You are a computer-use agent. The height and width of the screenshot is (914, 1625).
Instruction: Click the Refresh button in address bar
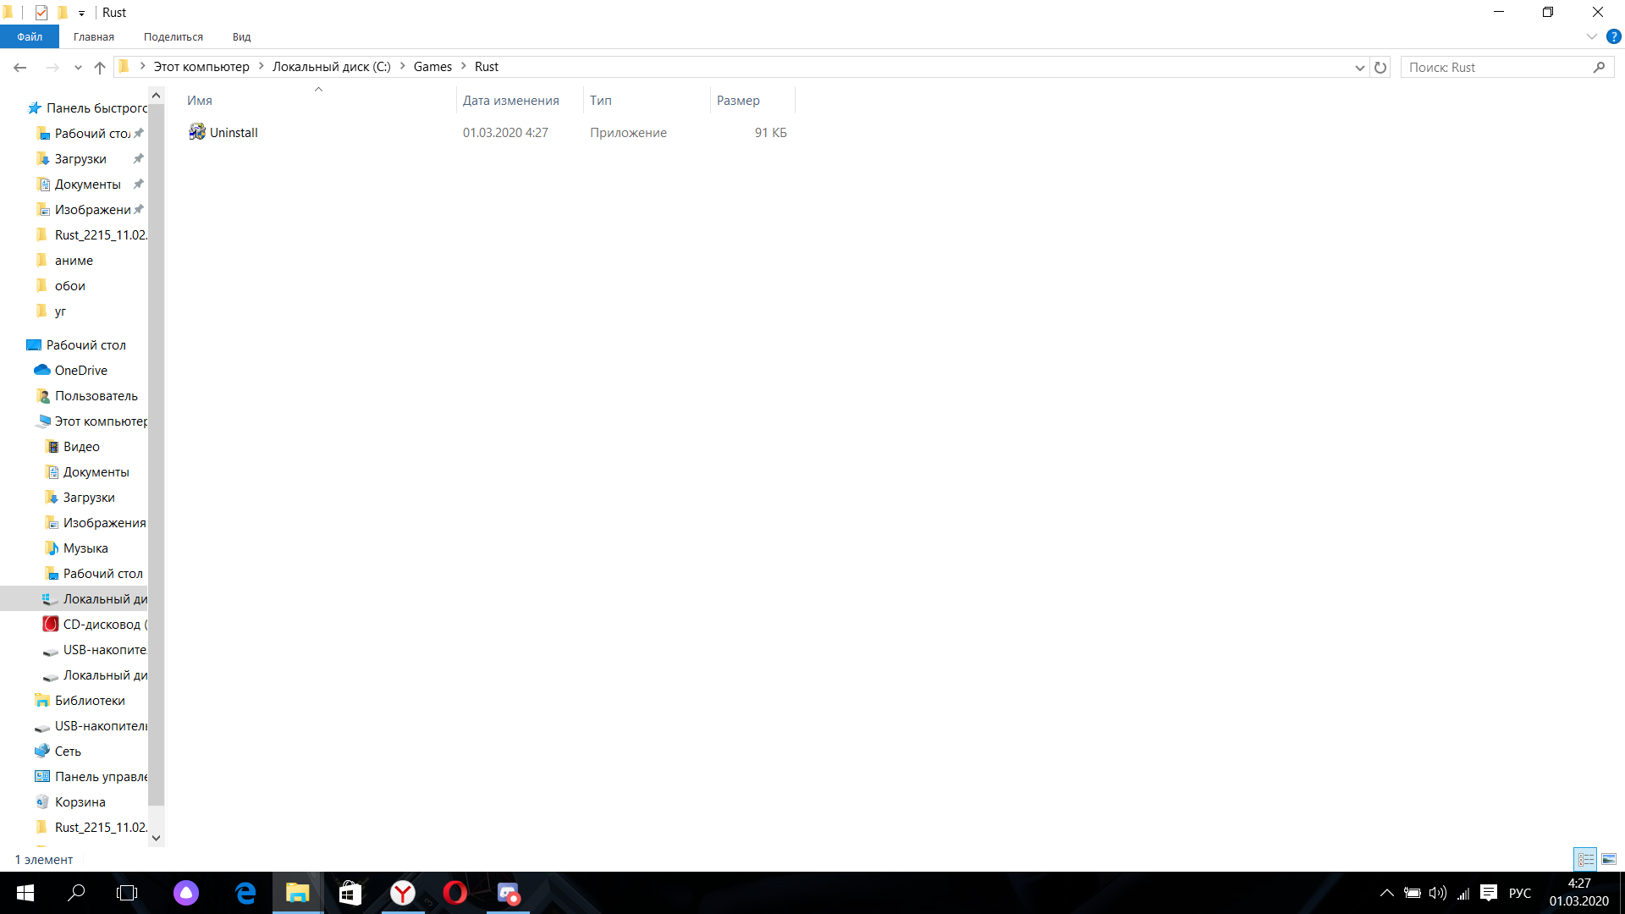pyautogui.click(x=1380, y=68)
